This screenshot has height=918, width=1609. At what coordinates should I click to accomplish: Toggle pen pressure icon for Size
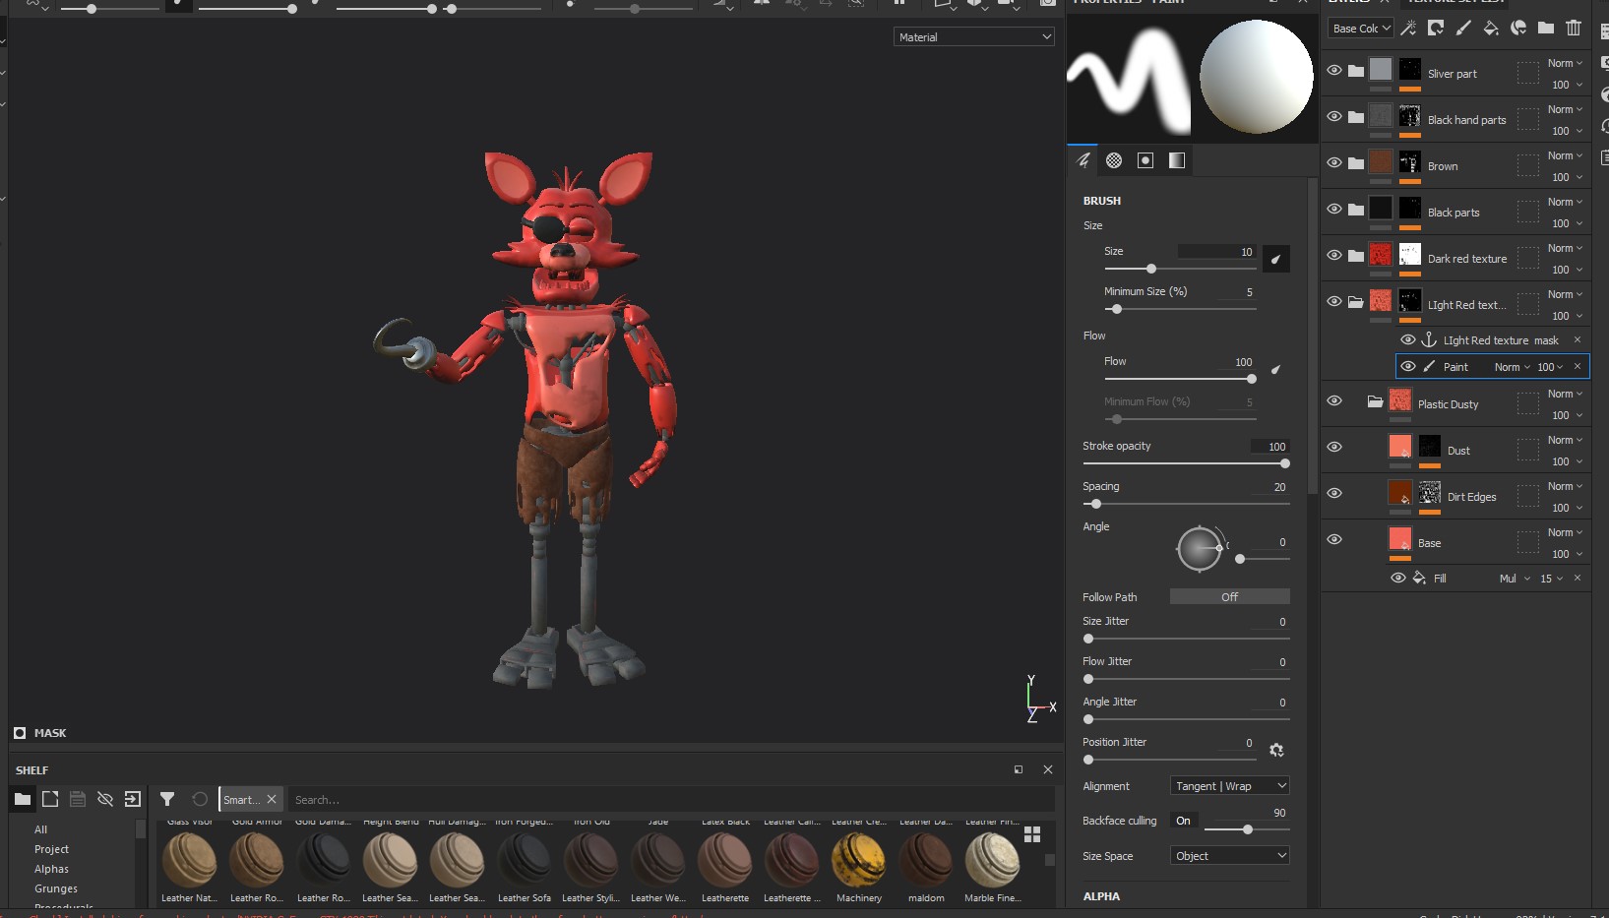point(1275,259)
